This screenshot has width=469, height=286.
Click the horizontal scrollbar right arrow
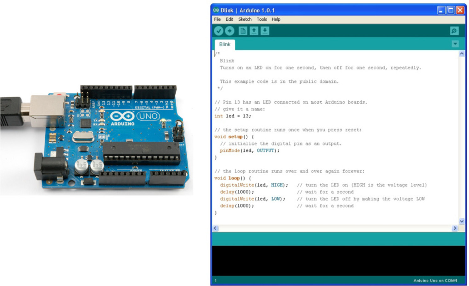pyautogui.click(x=455, y=228)
